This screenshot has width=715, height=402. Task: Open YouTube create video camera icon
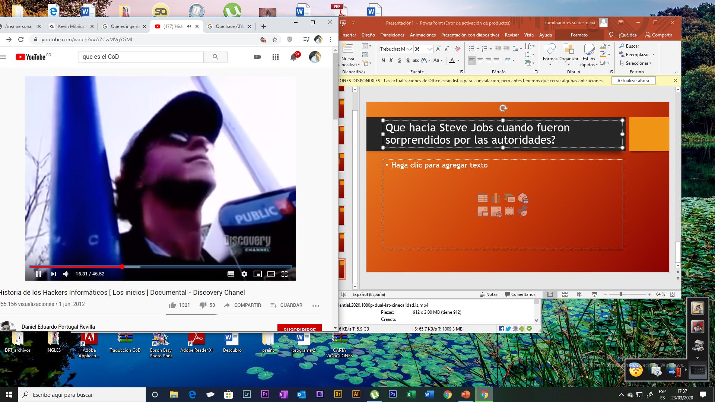tap(257, 57)
